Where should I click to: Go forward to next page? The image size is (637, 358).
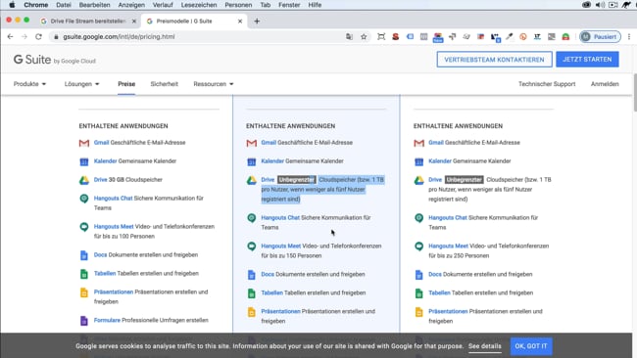point(24,36)
